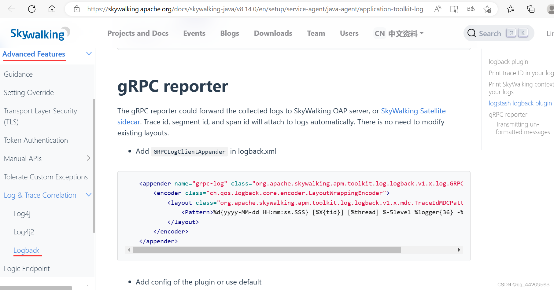Open Read aloud icon in address bar
Viewport: 554px width, 290px height.
click(438, 9)
